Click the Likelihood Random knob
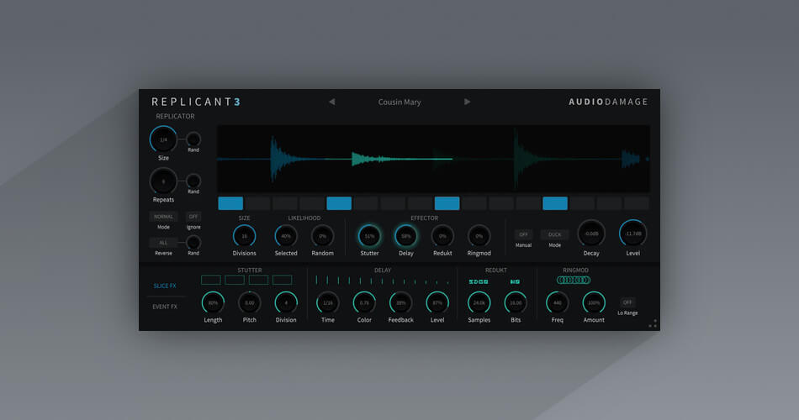The width and height of the screenshot is (799, 420). 323,236
